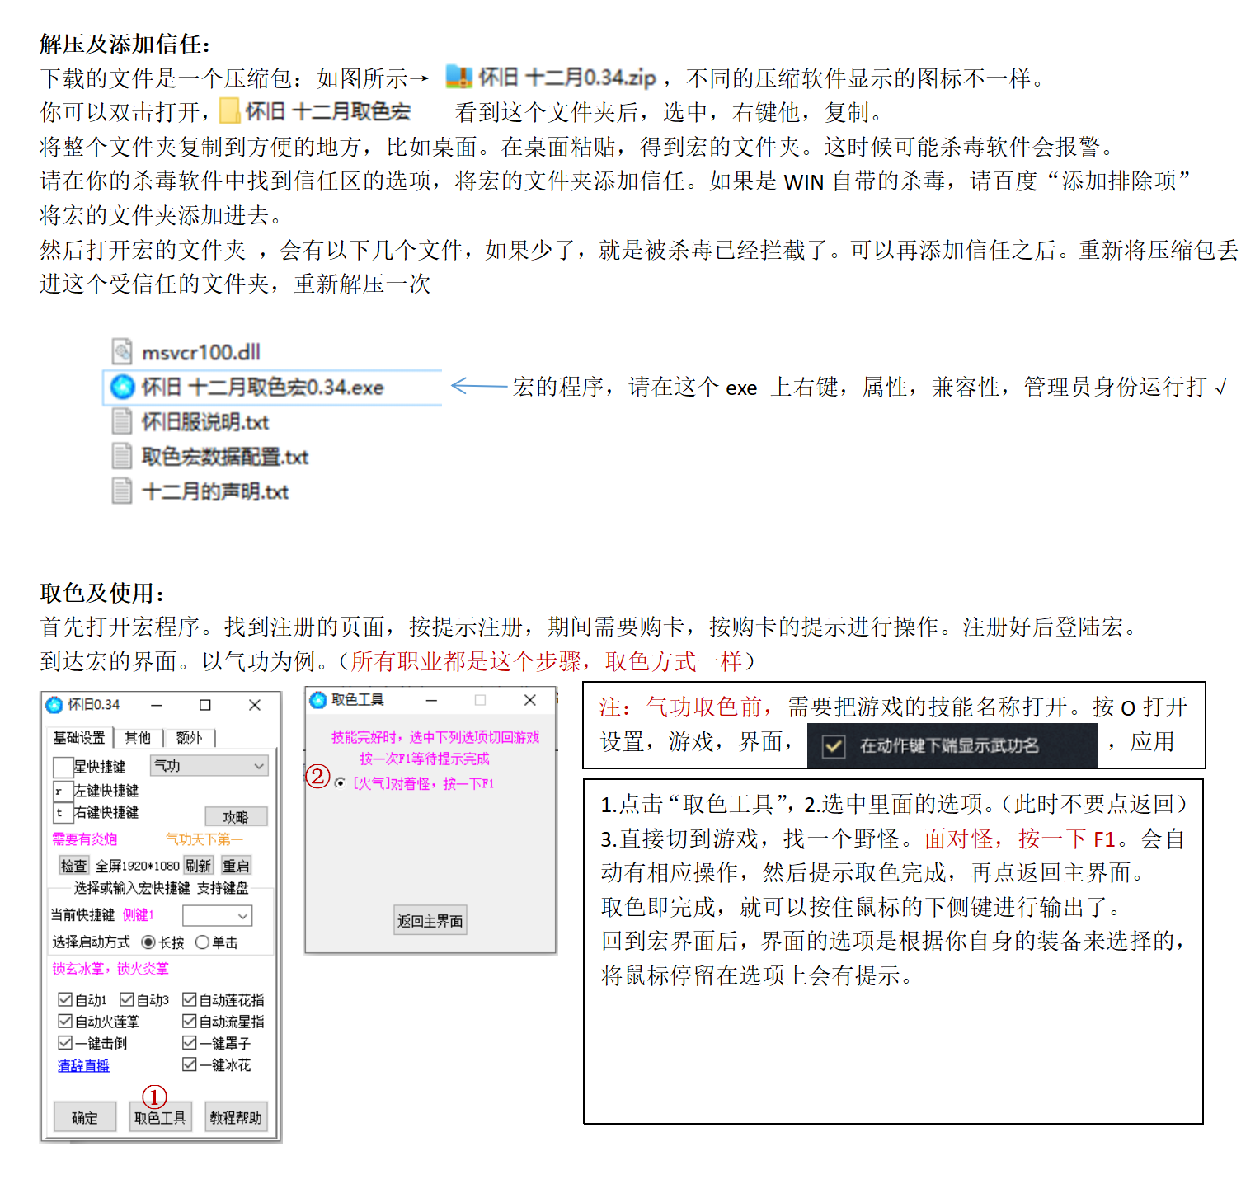Click the msvcr100.dll file name

(x=201, y=353)
